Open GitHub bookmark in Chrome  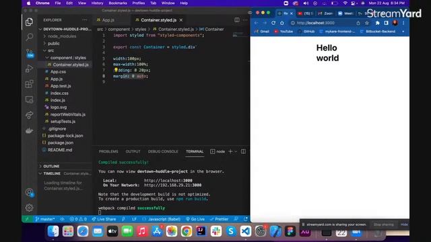[306, 32]
